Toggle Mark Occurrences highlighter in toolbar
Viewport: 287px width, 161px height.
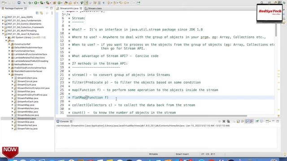(x=87, y=3)
